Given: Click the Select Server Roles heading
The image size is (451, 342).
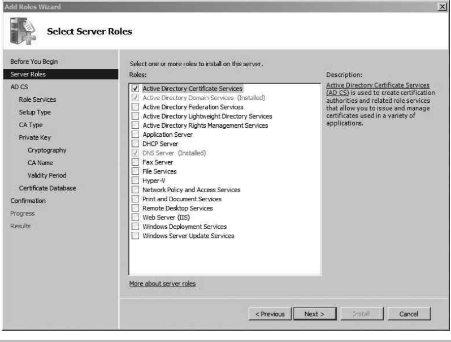Looking at the screenshot, I should point(89,31).
